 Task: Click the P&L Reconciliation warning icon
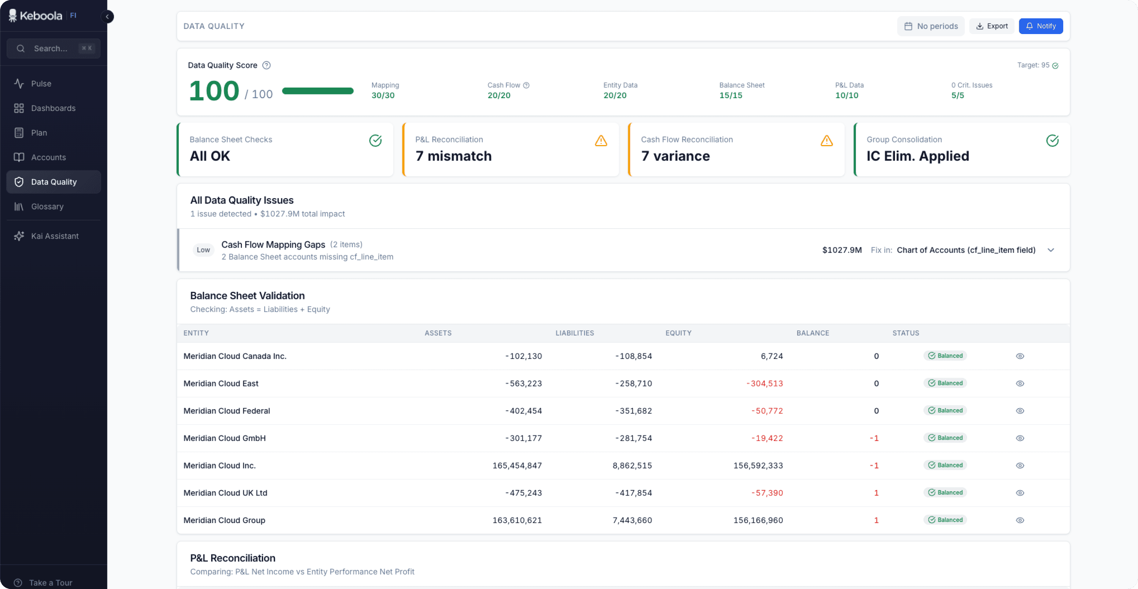[x=601, y=141]
